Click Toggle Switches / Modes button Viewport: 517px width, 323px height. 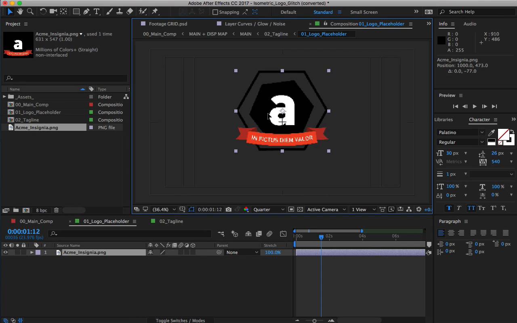[181, 321]
